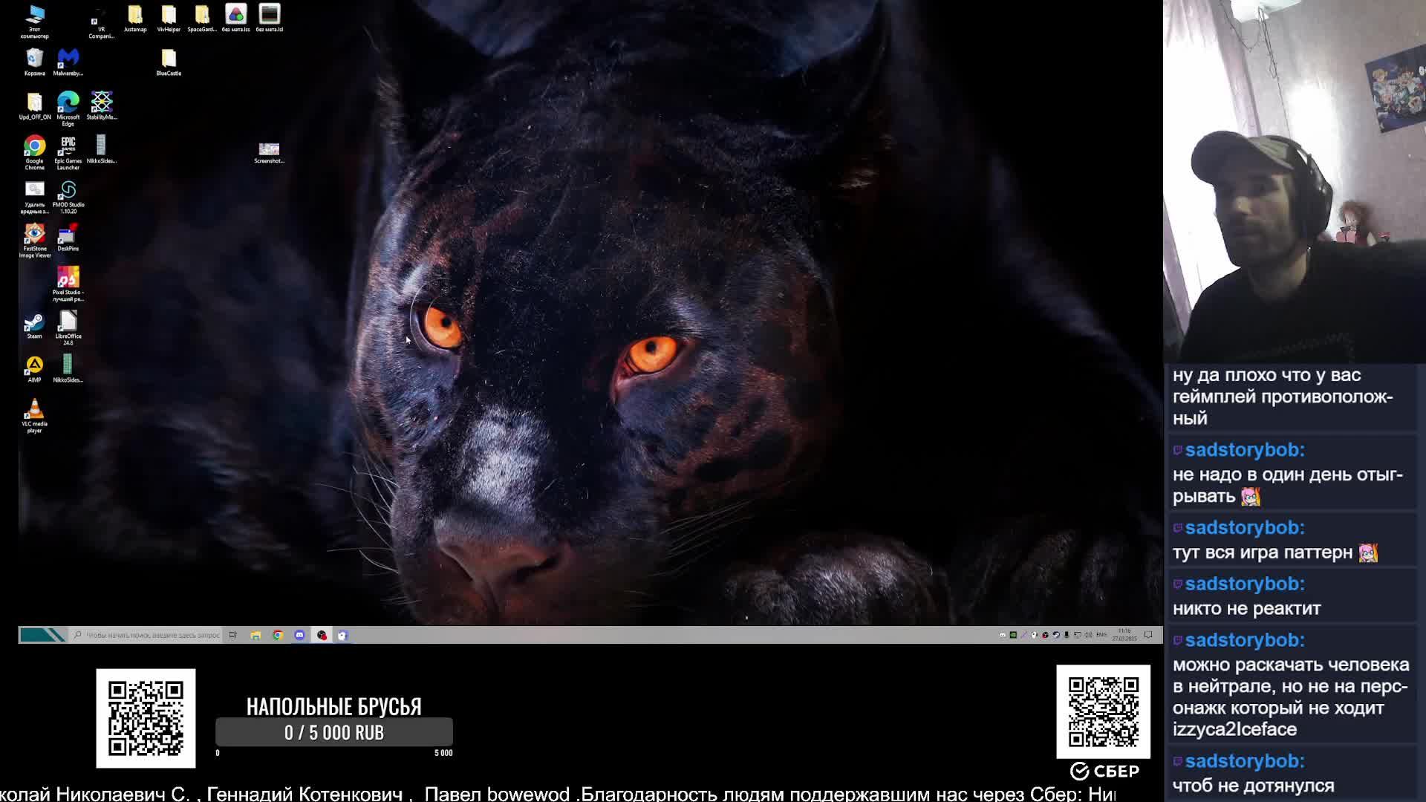The width and height of the screenshot is (1426, 802).
Task: Select the Steam desktop icon
Action: 34,323
